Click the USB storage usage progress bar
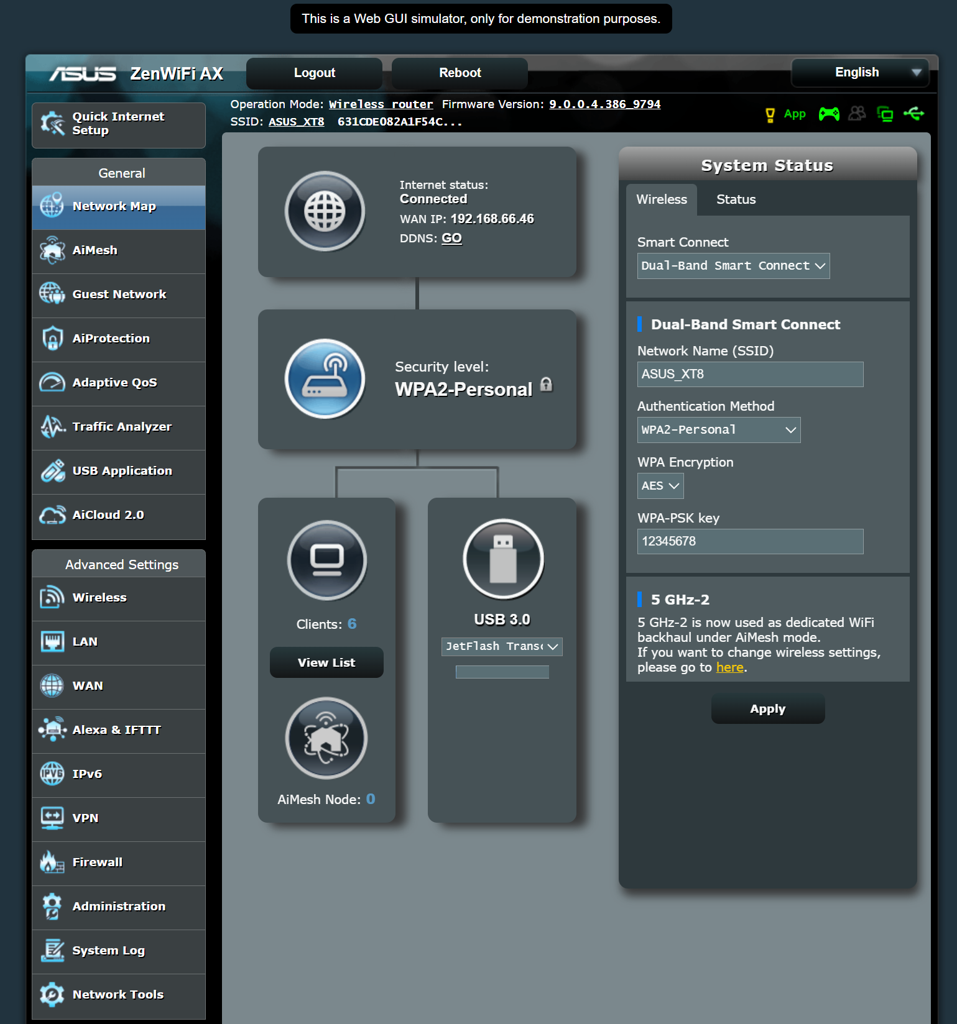957x1024 pixels. (x=502, y=672)
